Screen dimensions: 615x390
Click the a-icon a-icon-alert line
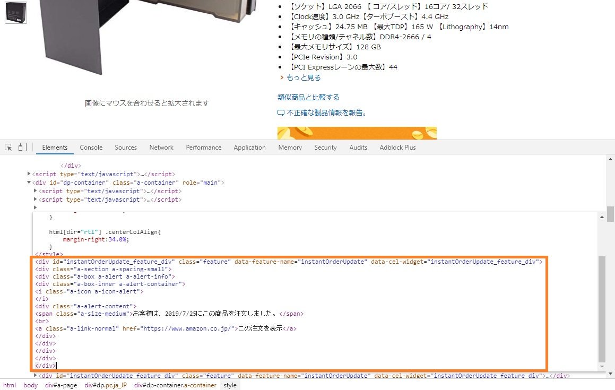pos(89,291)
